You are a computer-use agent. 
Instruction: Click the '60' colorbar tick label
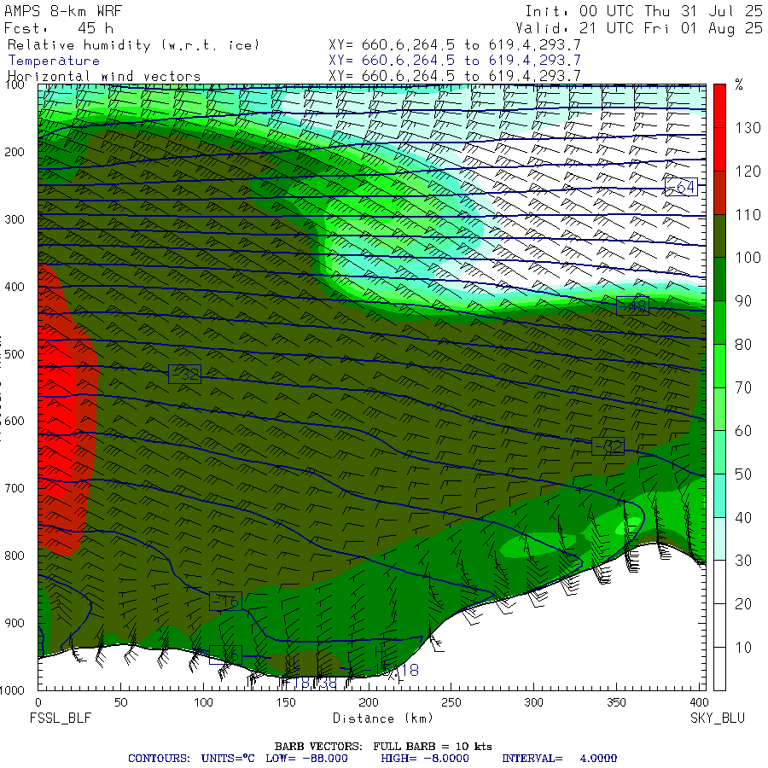click(743, 431)
